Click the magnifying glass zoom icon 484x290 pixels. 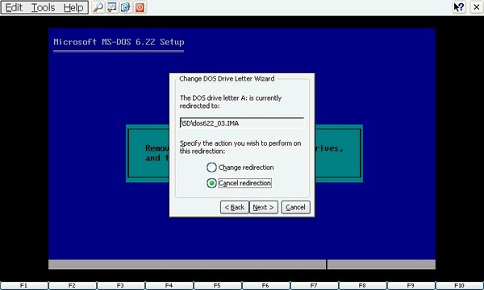coord(98,7)
